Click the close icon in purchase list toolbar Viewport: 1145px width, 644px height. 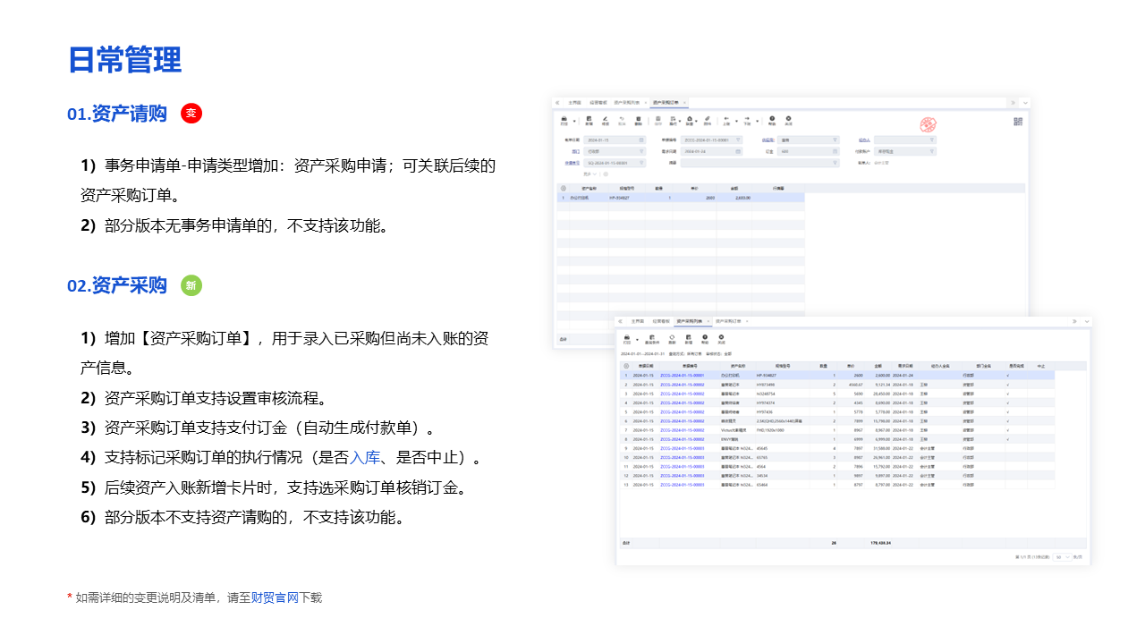coord(721,338)
